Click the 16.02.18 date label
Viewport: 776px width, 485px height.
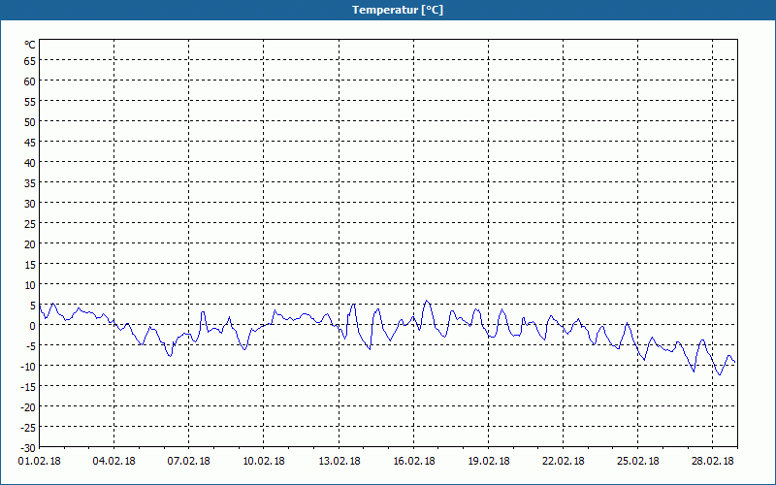pos(414,462)
